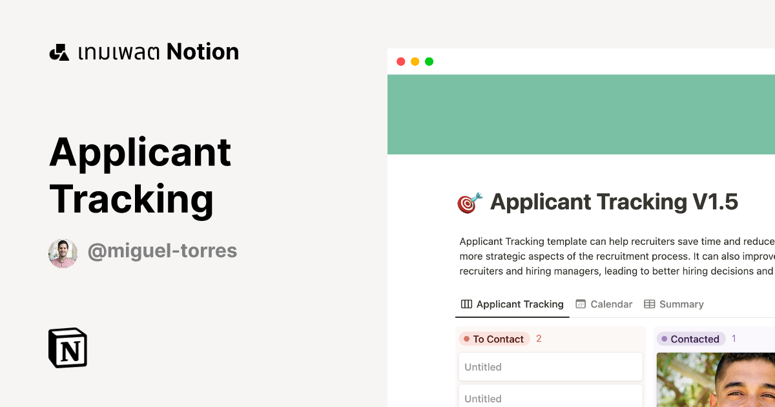
Task: Switch to the Calendar tab
Action: coord(611,304)
